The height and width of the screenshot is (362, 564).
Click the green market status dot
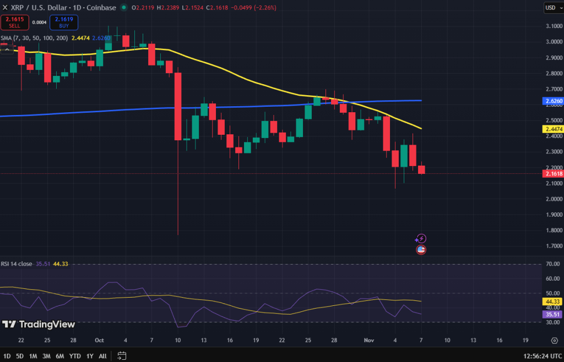[124, 7]
